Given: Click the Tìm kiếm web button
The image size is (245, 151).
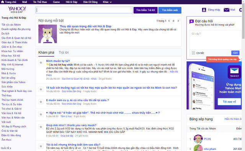Looking at the screenshot, I should tap(170, 10).
